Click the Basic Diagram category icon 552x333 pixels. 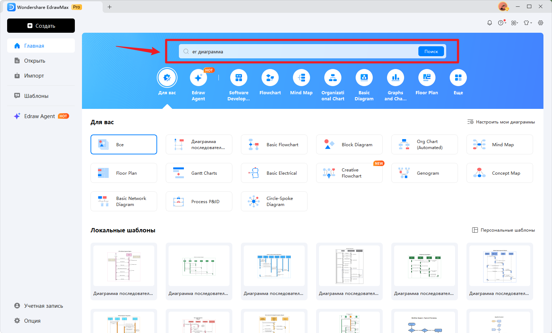(364, 78)
